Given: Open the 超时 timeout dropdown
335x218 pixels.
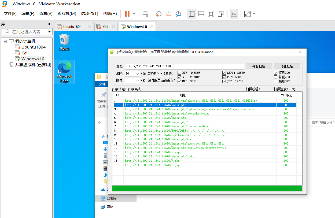Looking at the screenshot, I should [138, 80].
